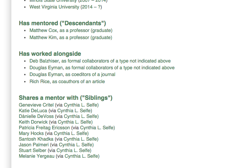Open the Katie DeLuca sibling link
Image resolution: width=252 pixels, height=168 pixels.
tap(33, 110)
